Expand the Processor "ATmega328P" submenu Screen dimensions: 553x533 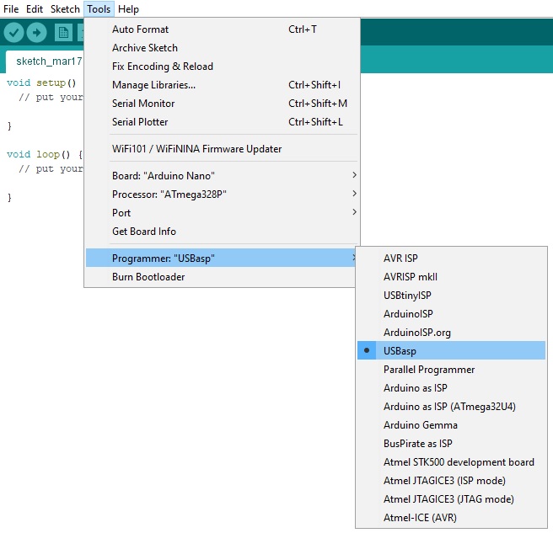[x=169, y=195]
